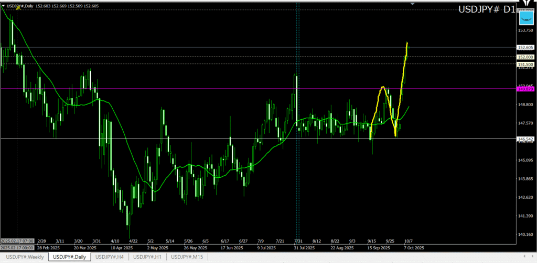The height and width of the screenshot is (263, 537).
Task: Open the USDJPY#,H4 chart tab
Action: pyautogui.click(x=110, y=257)
